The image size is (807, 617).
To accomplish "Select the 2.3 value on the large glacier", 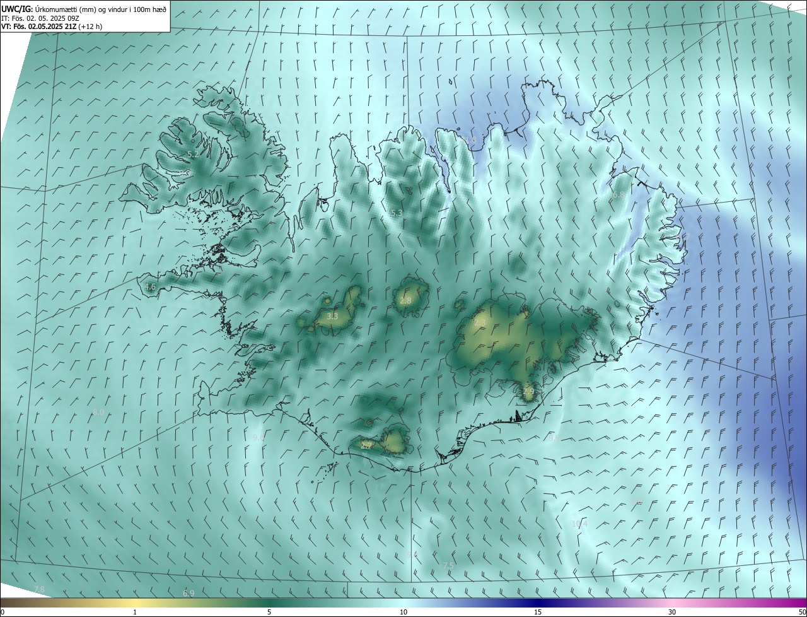I will [x=479, y=322].
